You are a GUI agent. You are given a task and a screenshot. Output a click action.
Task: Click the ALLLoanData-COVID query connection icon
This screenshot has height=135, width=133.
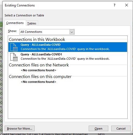(x=14, y=47)
